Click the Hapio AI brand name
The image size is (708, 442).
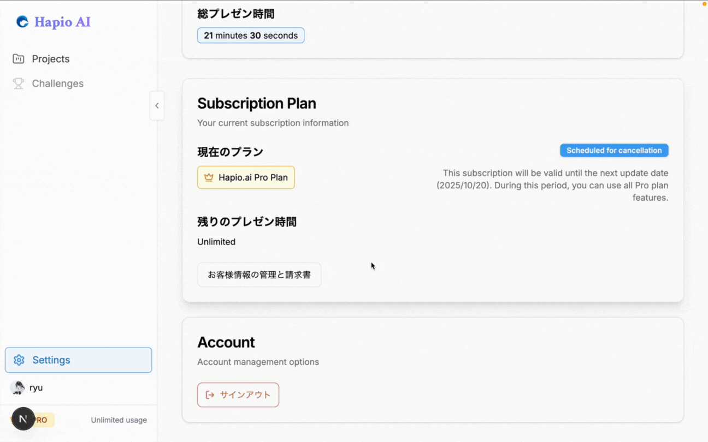coord(62,22)
